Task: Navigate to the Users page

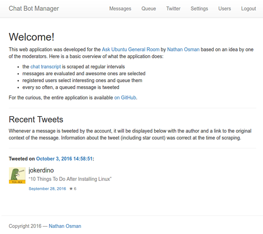Action: point(225,8)
